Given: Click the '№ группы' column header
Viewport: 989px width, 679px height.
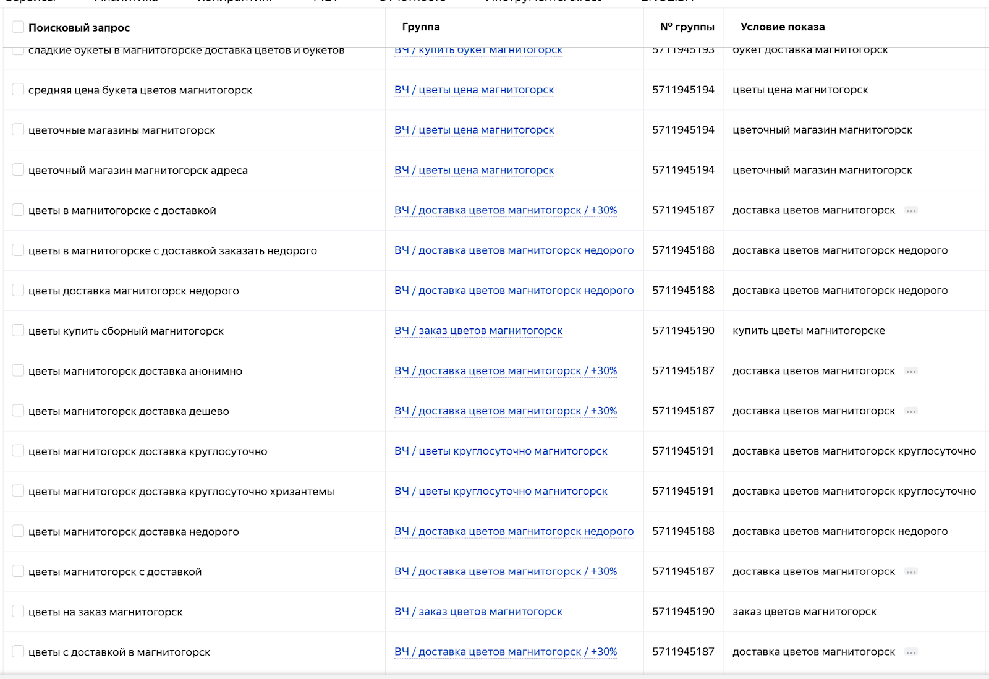Looking at the screenshot, I should pyautogui.click(x=687, y=27).
